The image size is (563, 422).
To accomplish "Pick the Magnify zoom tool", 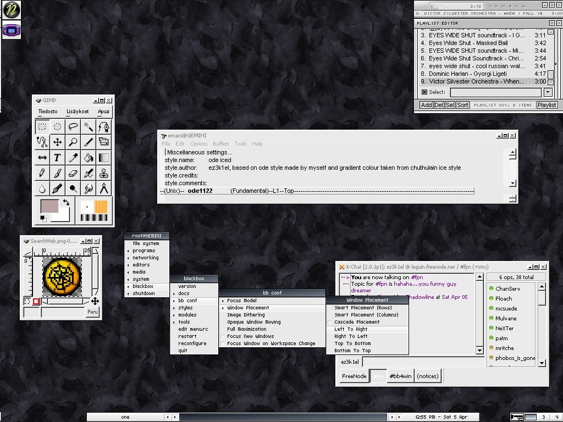I will pos(73,142).
